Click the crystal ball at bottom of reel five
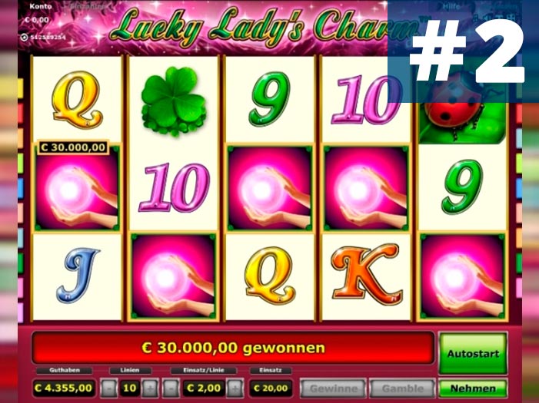Image resolution: width=539 pixels, height=403 pixels. (462, 276)
